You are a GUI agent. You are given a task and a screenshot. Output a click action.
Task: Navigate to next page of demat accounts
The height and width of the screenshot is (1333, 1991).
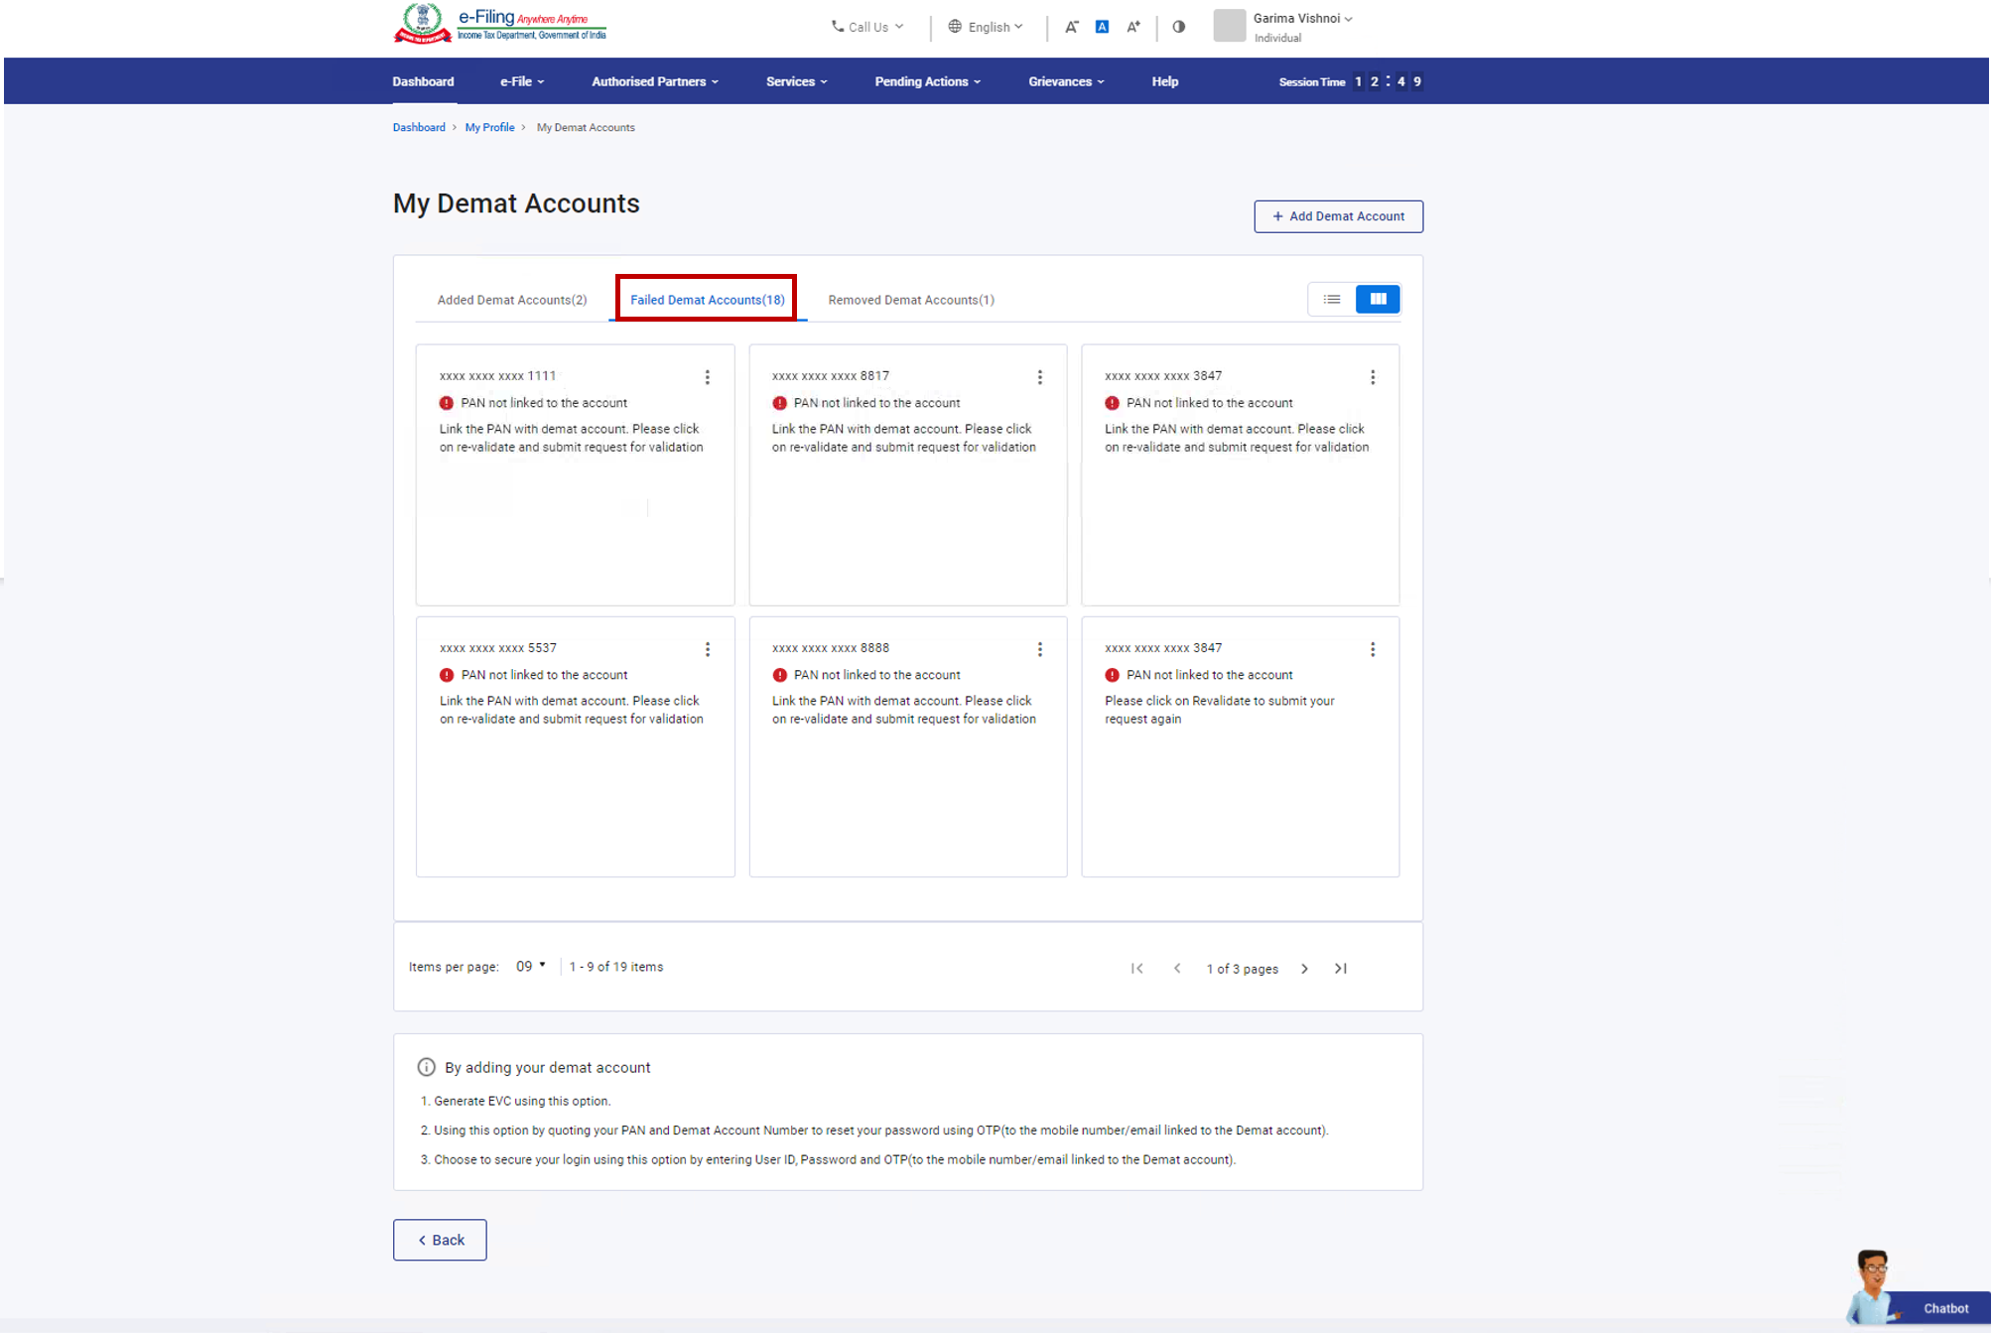[x=1304, y=969]
